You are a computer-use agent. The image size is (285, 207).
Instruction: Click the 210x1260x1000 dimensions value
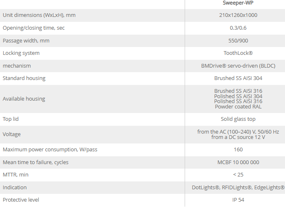[238, 15]
